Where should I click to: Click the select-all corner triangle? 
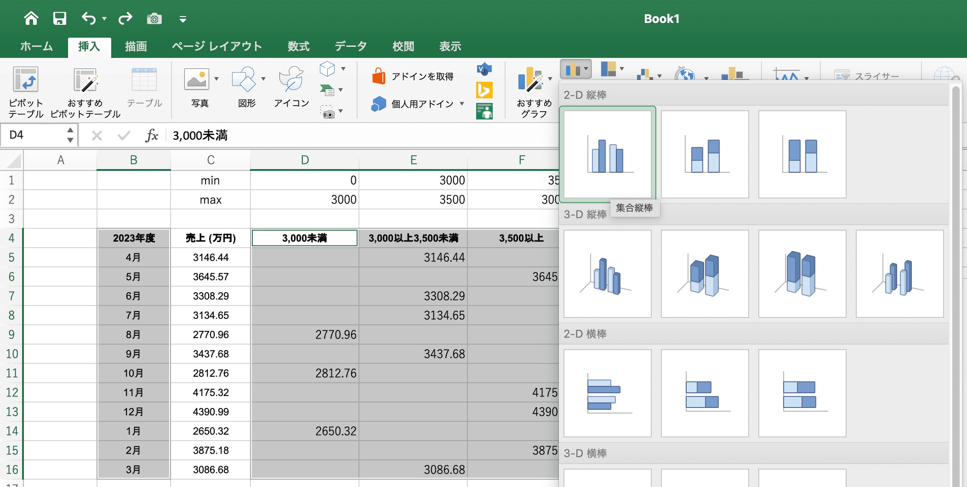(14, 161)
